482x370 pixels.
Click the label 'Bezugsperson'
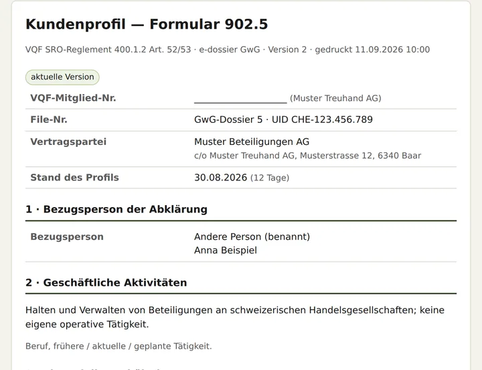(x=67, y=237)
